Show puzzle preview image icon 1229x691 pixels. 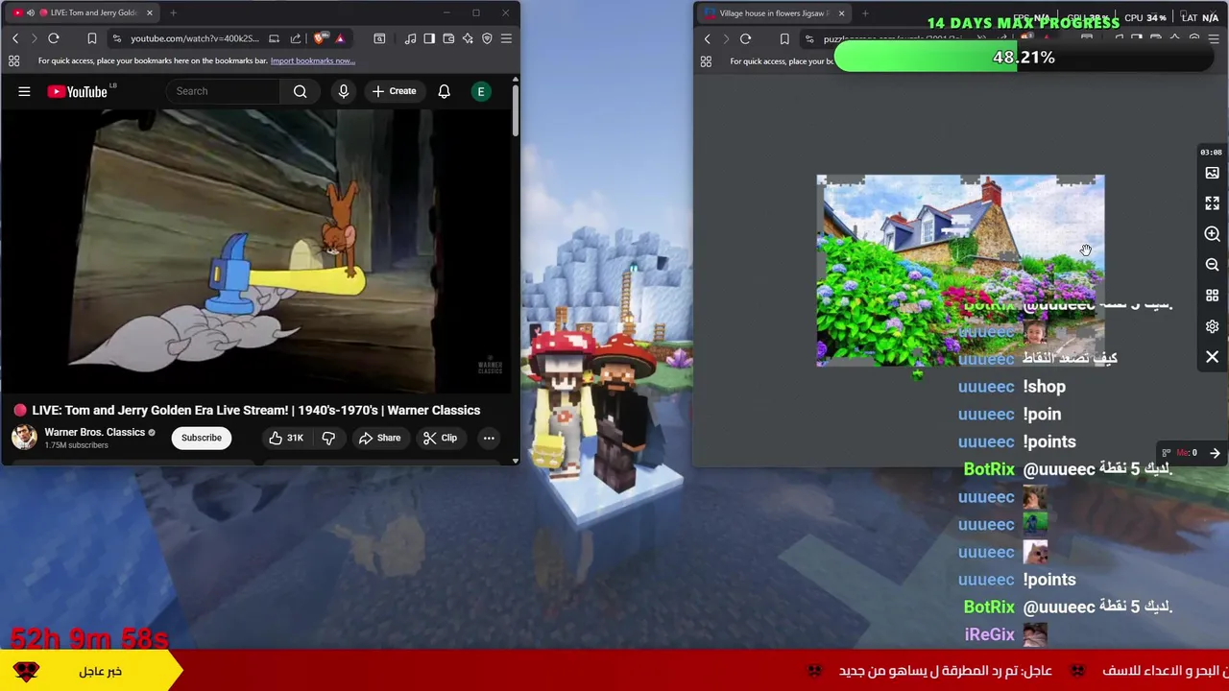click(1212, 173)
